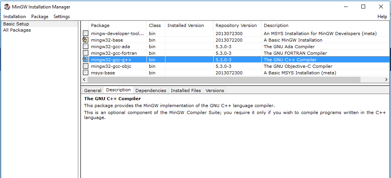The image size is (391, 178).
Task: Select Basic Setup in the left pane
Action: pyautogui.click(x=16, y=24)
